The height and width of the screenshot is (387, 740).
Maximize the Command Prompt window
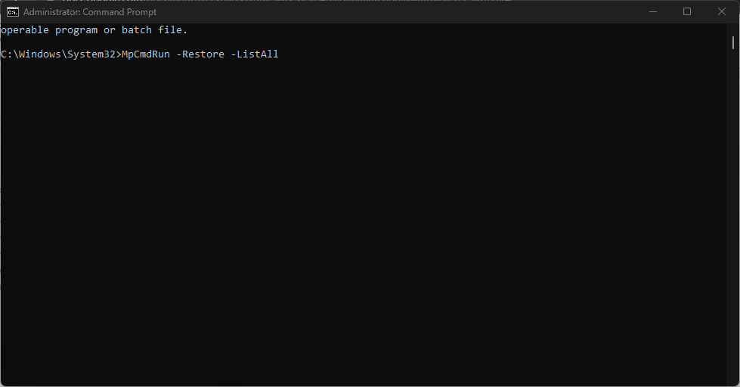tap(686, 11)
